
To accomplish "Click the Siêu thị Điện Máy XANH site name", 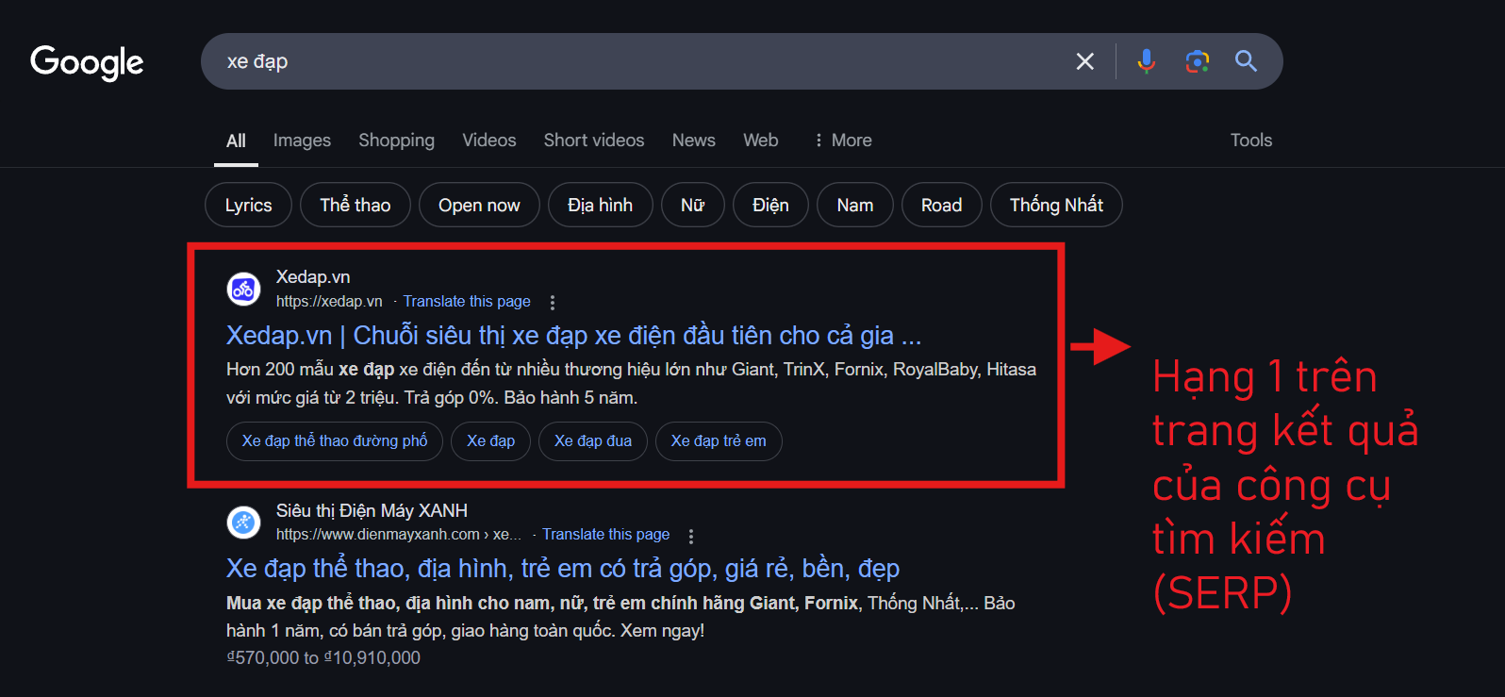I will click(372, 511).
